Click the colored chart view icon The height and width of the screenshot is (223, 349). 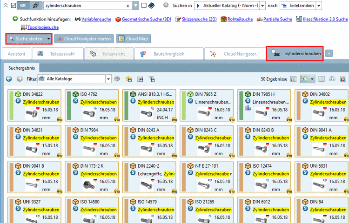343,79
